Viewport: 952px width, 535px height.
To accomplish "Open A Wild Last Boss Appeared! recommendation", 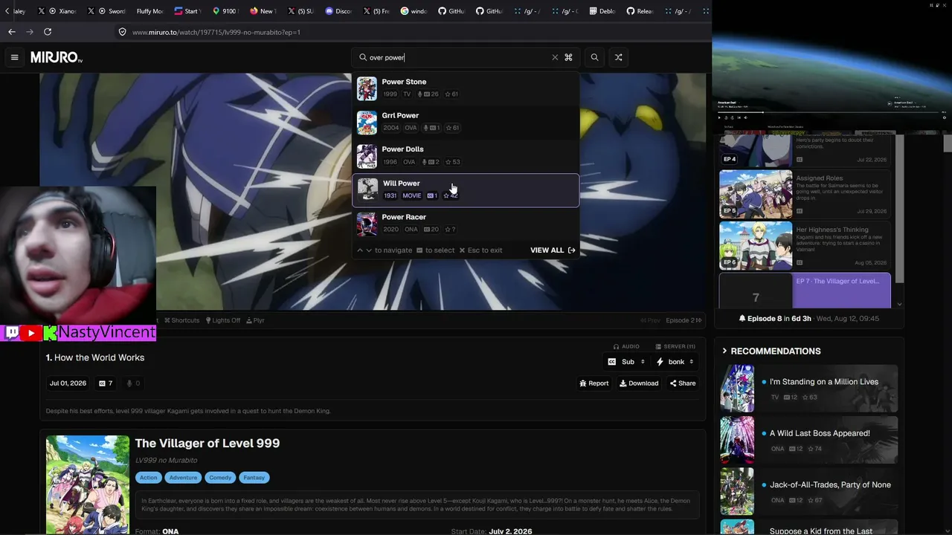I will [809, 439].
